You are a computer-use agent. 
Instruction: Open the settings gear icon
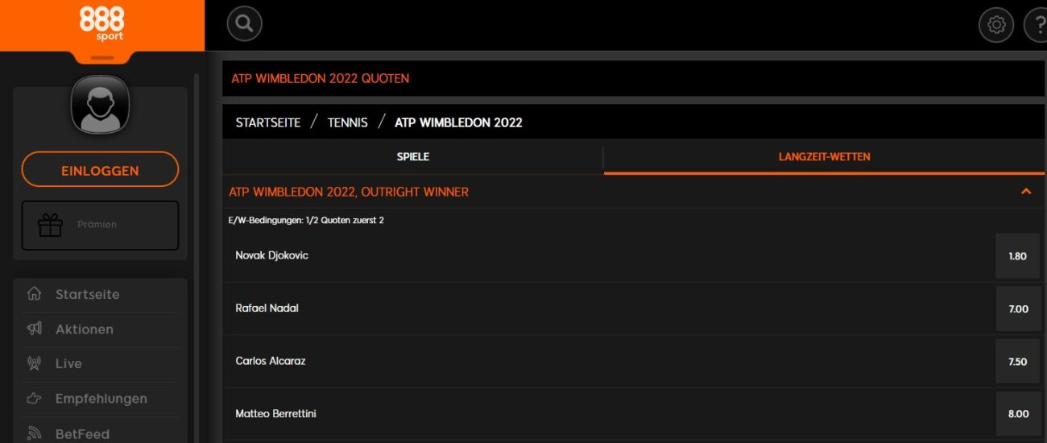coord(996,25)
